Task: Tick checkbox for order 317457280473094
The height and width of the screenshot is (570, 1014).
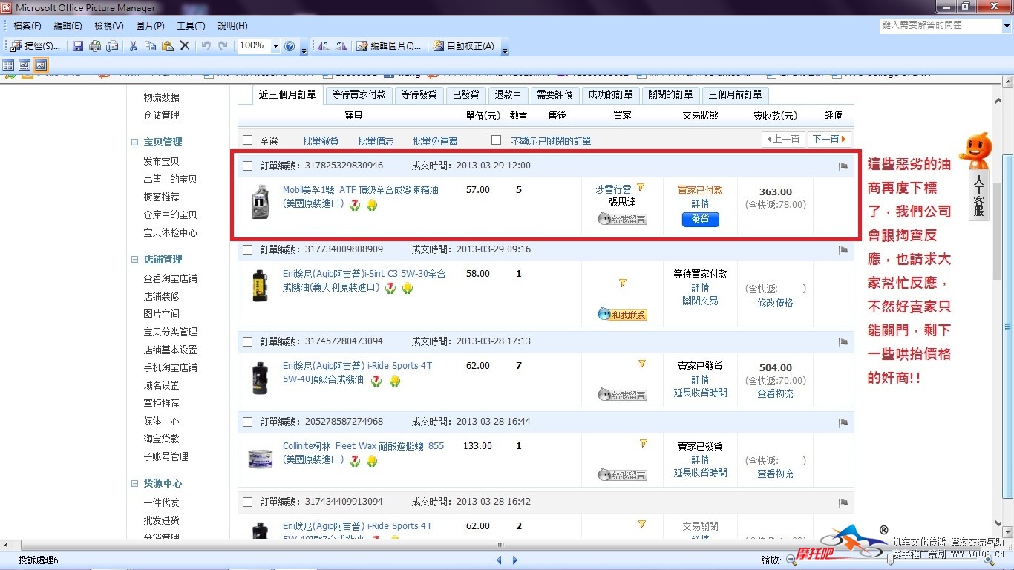Action: 248,341
